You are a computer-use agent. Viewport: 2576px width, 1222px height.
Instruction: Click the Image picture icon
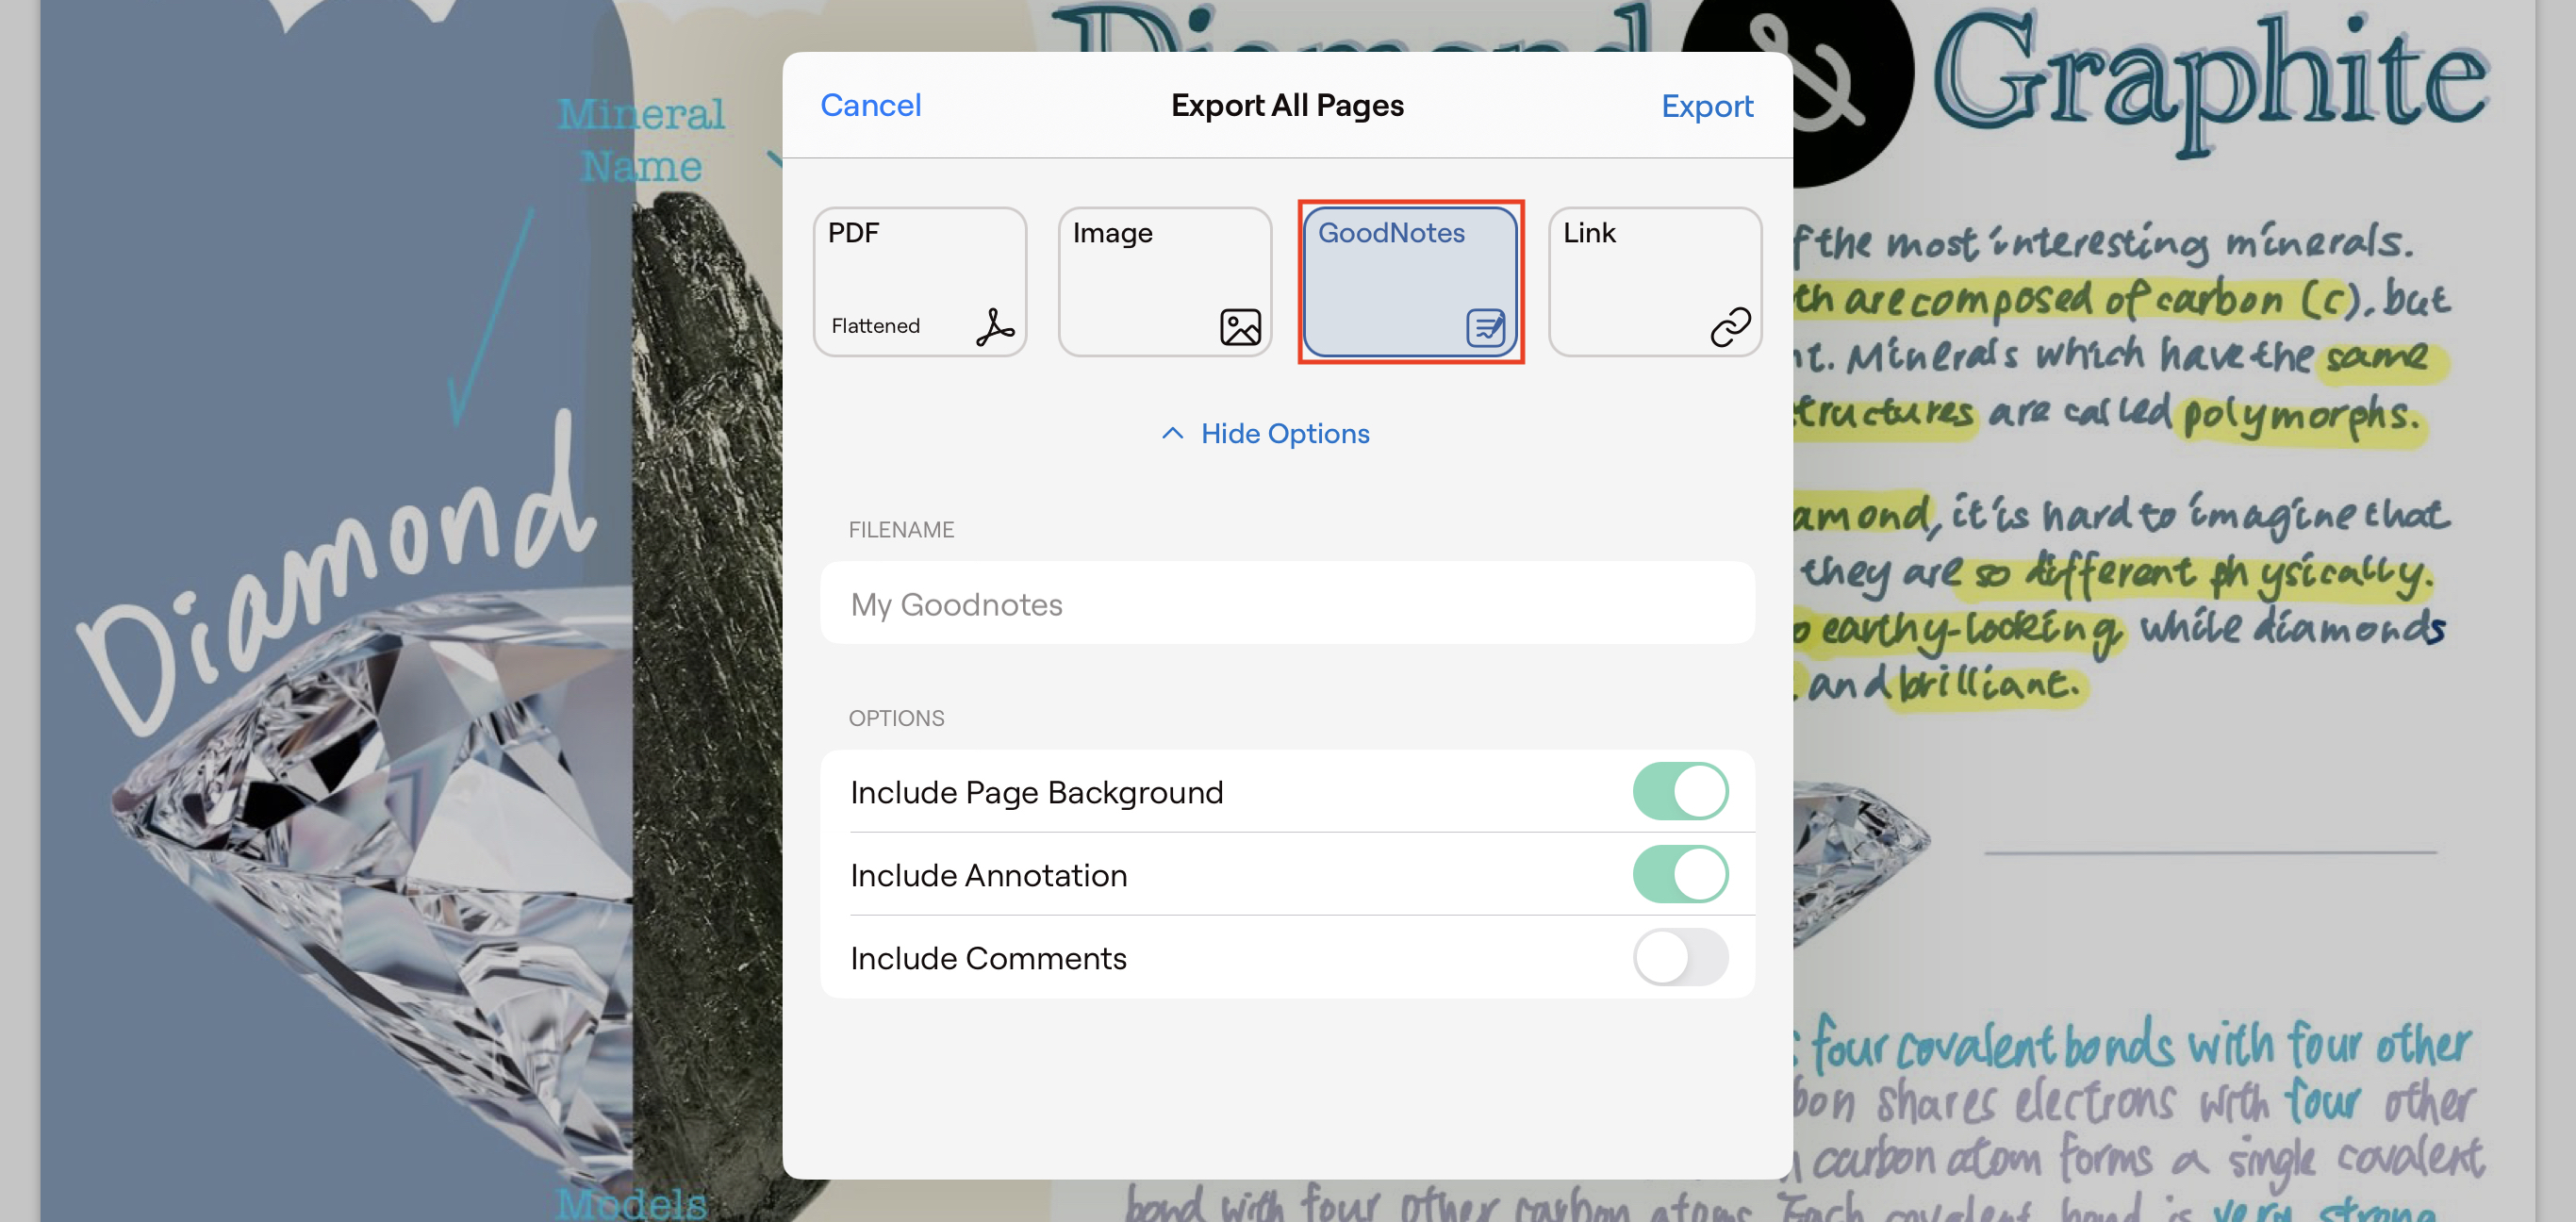click(x=1239, y=327)
